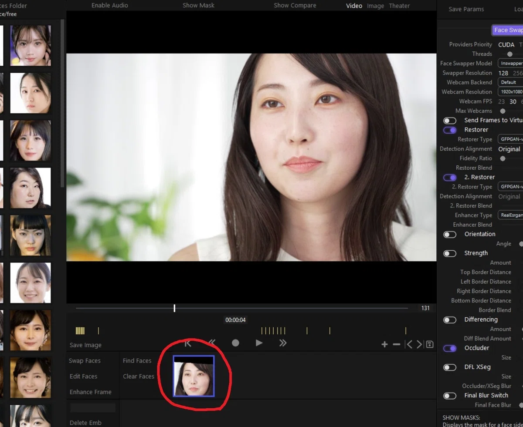Toggle the Restorer switch off
The width and height of the screenshot is (523, 427).
click(450, 130)
